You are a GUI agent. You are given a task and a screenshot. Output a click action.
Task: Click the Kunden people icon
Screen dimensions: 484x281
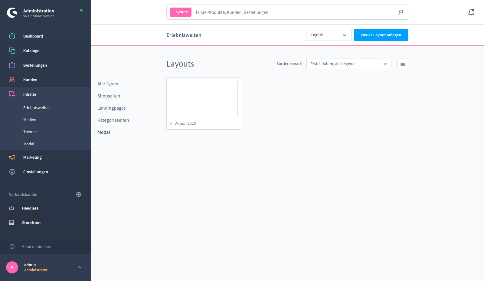point(12,80)
